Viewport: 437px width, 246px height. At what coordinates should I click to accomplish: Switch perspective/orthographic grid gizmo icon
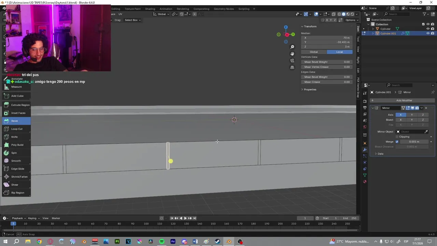tap(292, 67)
